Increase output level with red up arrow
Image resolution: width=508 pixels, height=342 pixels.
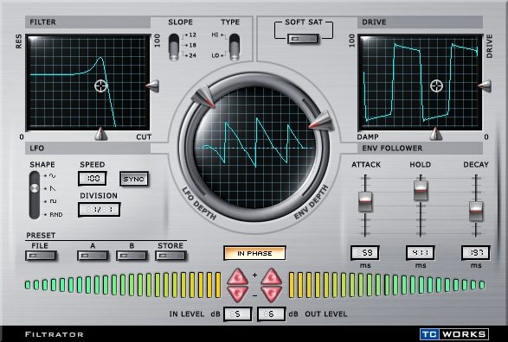(271, 276)
